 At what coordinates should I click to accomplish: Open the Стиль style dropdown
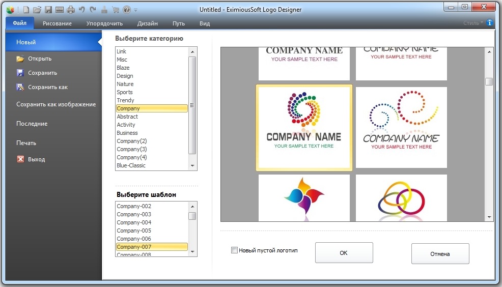pos(473,23)
